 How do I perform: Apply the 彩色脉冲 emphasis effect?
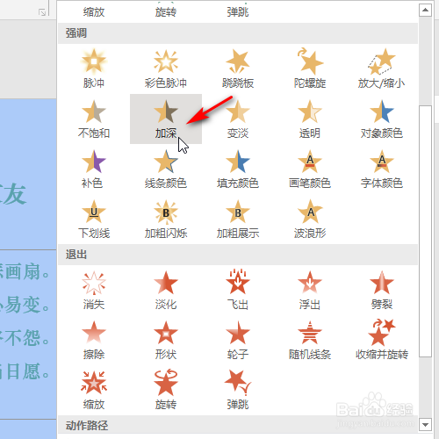click(x=166, y=69)
